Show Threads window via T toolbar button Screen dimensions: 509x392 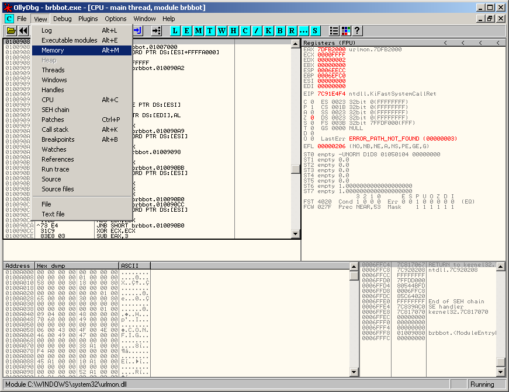click(210, 30)
